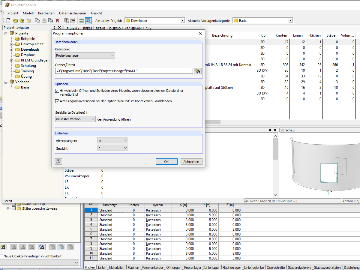Collapse the Projekte tree root
Viewport: 360px width, 270px height.
click(x=6, y=33)
